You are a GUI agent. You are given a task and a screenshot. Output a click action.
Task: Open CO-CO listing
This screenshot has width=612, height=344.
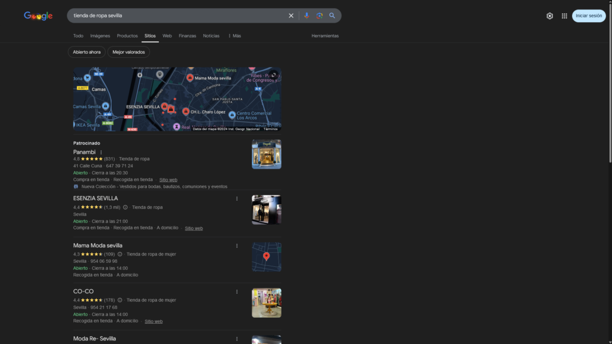tap(83, 291)
